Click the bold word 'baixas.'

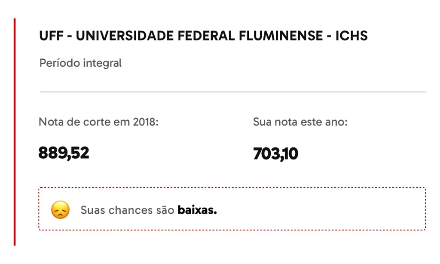tap(197, 210)
